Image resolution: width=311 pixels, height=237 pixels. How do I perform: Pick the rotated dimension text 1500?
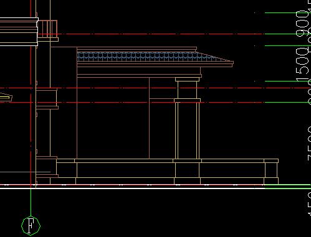[x=303, y=64]
